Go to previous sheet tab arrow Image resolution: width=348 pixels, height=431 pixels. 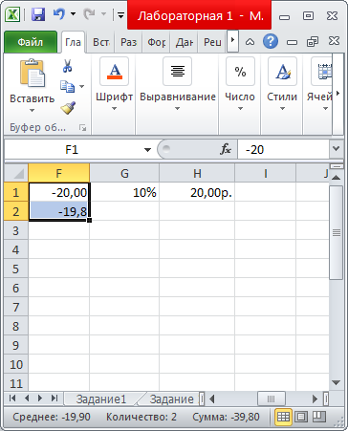click(x=27, y=399)
